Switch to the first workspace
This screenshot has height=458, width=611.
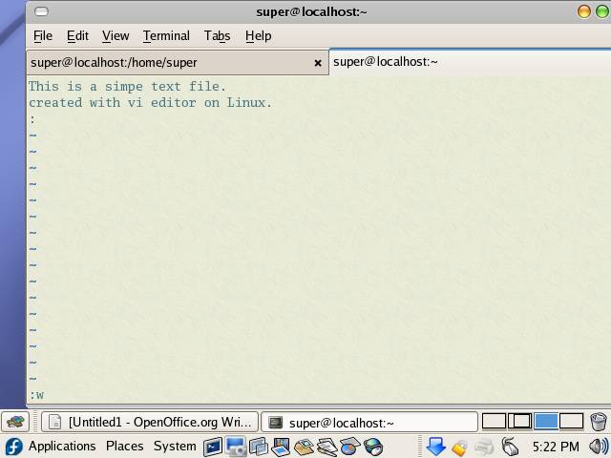[494, 421]
